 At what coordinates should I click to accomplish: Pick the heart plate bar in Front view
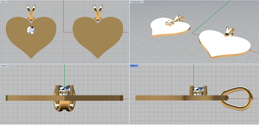point(30,98)
